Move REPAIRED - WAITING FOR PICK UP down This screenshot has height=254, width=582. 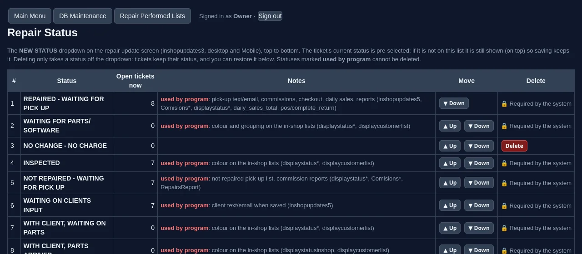[x=454, y=103]
